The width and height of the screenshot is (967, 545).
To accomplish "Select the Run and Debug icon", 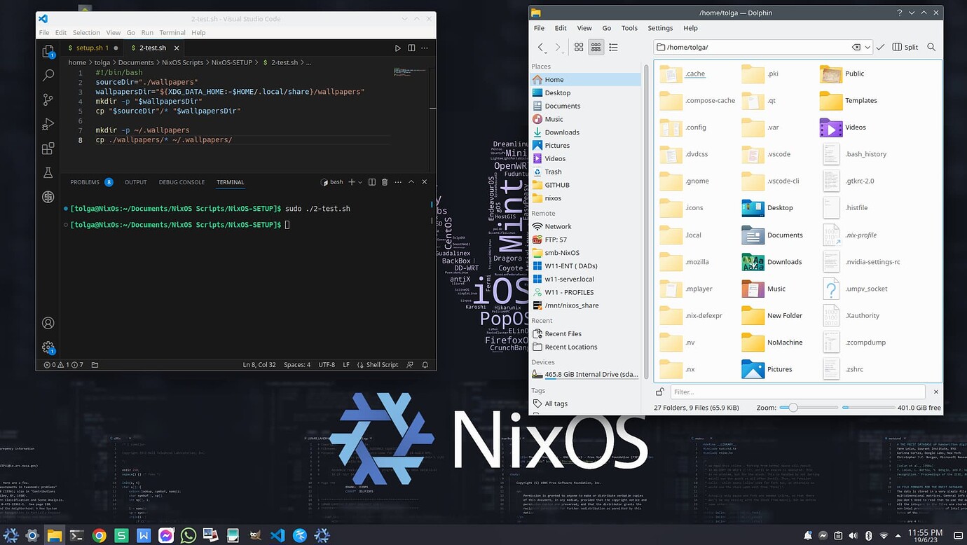I will [x=48, y=124].
